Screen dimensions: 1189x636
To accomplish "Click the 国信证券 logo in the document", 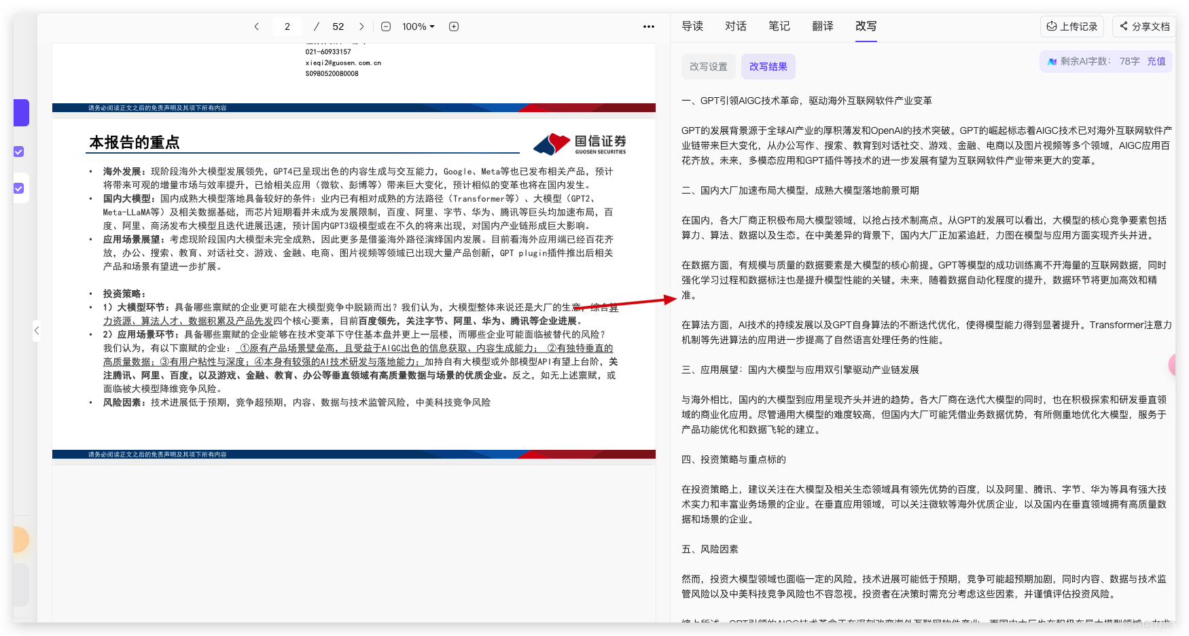I will [580, 143].
